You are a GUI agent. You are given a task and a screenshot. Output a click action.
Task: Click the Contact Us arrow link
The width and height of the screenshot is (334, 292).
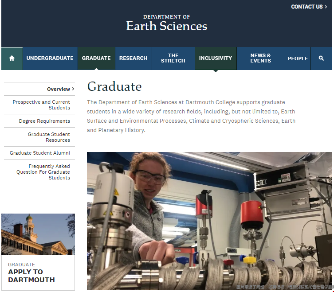pyautogui.click(x=309, y=7)
